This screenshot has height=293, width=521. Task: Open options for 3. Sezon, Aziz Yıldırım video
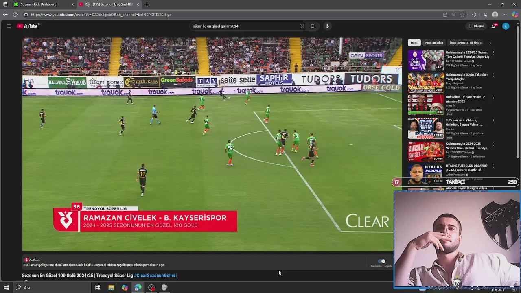493,121
